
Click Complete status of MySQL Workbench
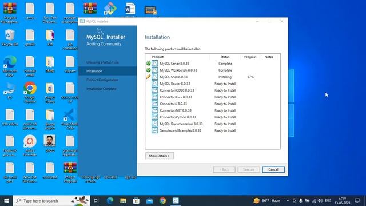coord(225,70)
